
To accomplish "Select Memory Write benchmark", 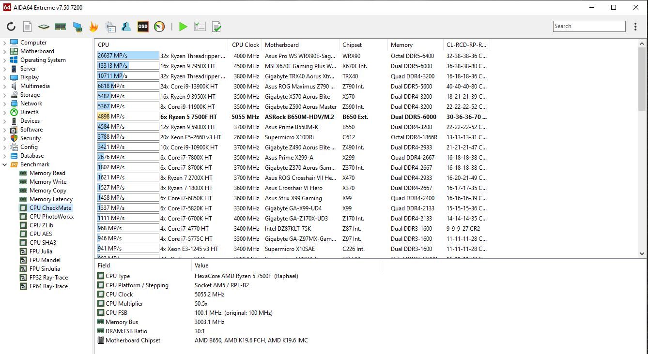I will (48, 182).
